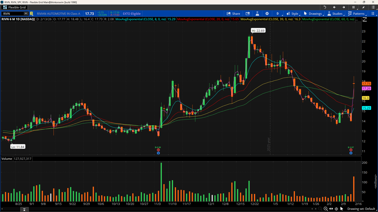Click the RIVN 6 M 1D [NASDAQ] chart label
This screenshot has height=212, width=378.
18,19
